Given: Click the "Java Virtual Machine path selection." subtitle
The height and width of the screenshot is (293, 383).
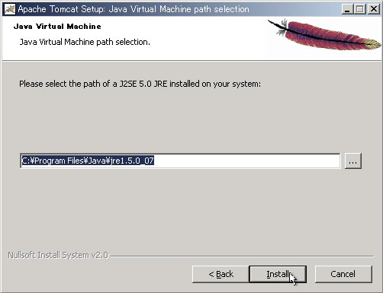Looking at the screenshot, I should click(x=85, y=42).
